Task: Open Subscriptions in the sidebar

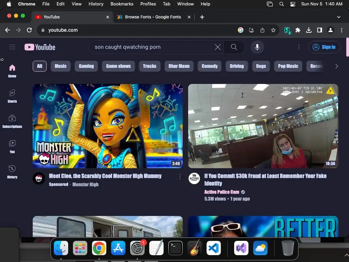Action: [12, 121]
